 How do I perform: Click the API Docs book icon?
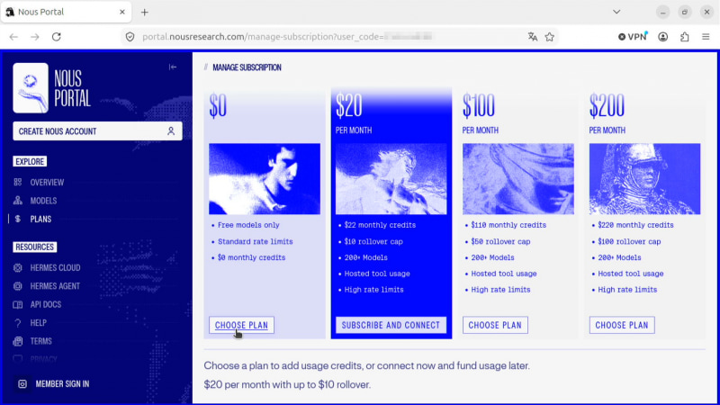[x=18, y=304]
